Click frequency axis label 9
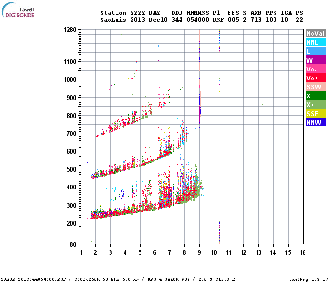 point(199,252)
